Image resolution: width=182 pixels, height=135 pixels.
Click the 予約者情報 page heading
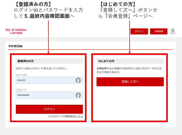(x=15, y=46)
